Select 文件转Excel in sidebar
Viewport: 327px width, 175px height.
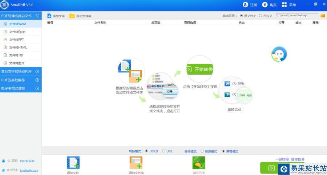pyautogui.click(x=21, y=32)
